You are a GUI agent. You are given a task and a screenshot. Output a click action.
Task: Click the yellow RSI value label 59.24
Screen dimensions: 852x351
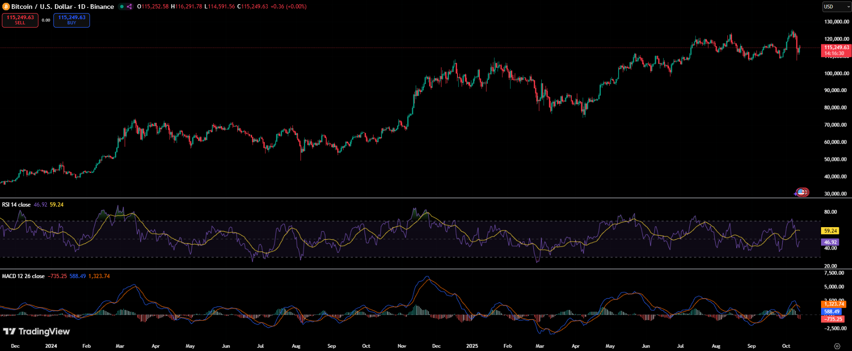(830, 231)
